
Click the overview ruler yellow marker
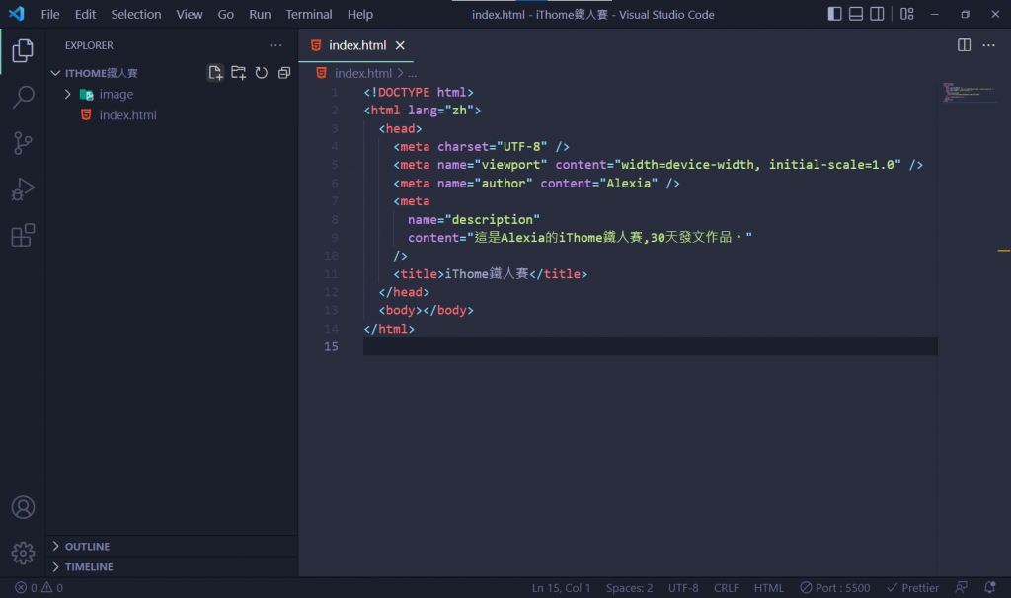click(1004, 250)
